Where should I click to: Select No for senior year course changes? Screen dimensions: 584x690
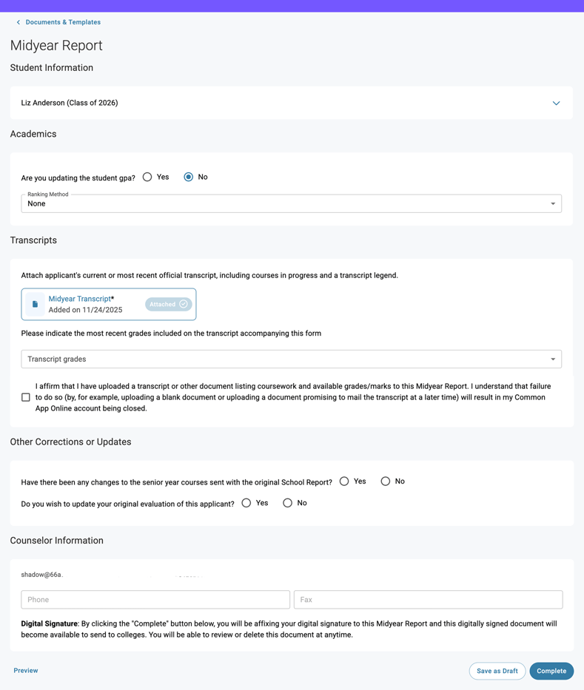coord(386,481)
